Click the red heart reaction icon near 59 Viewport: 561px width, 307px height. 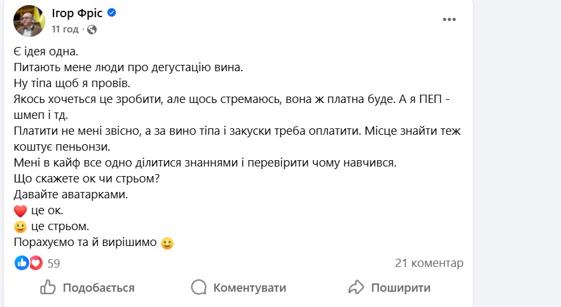coord(36,263)
